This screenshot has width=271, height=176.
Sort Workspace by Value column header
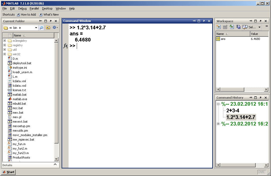[x=259, y=34]
